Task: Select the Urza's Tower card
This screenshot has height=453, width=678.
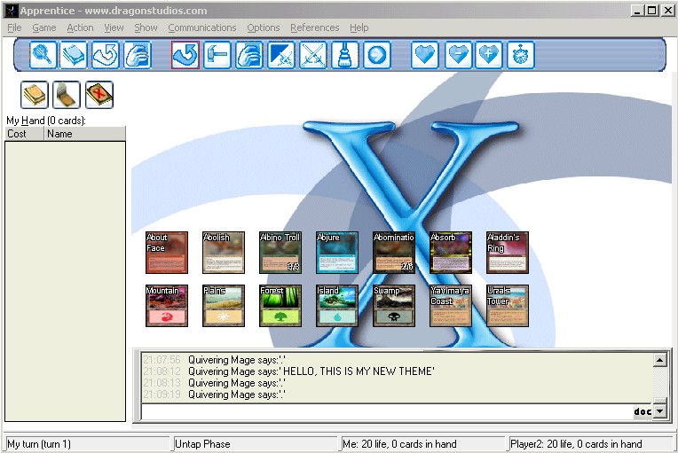Action: pyautogui.click(x=508, y=306)
